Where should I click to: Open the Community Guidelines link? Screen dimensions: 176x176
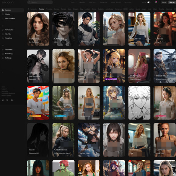(x=8, y=93)
